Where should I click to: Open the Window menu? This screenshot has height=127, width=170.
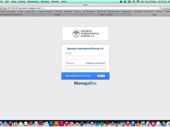(x=55, y=1)
